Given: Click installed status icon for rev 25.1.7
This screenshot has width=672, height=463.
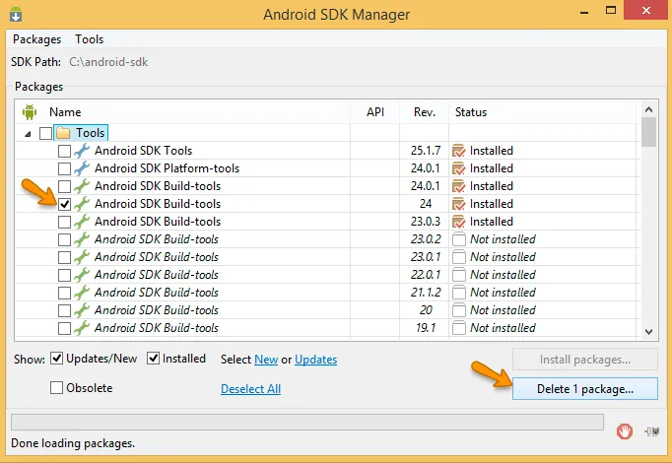Looking at the screenshot, I should point(458,151).
